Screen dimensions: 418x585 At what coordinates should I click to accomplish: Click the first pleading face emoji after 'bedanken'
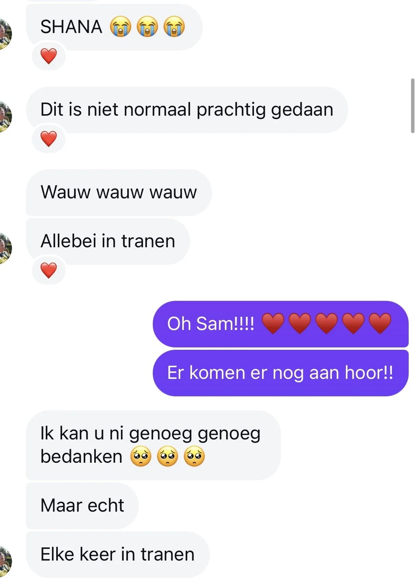[141, 457]
